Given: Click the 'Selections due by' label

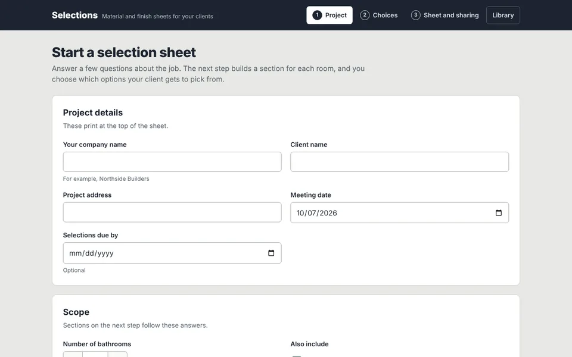Looking at the screenshot, I should pyautogui.click(x=91, y=236).
